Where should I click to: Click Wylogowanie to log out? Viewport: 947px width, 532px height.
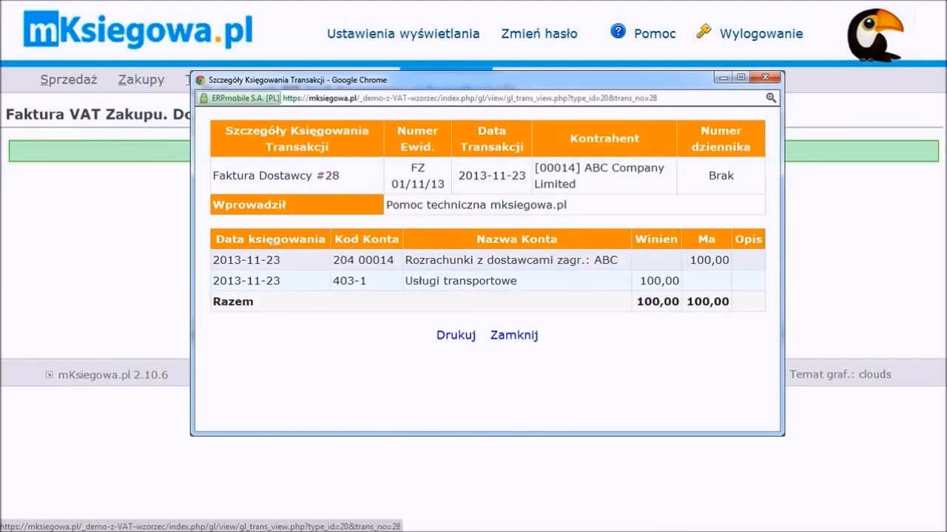pos(761,33)
